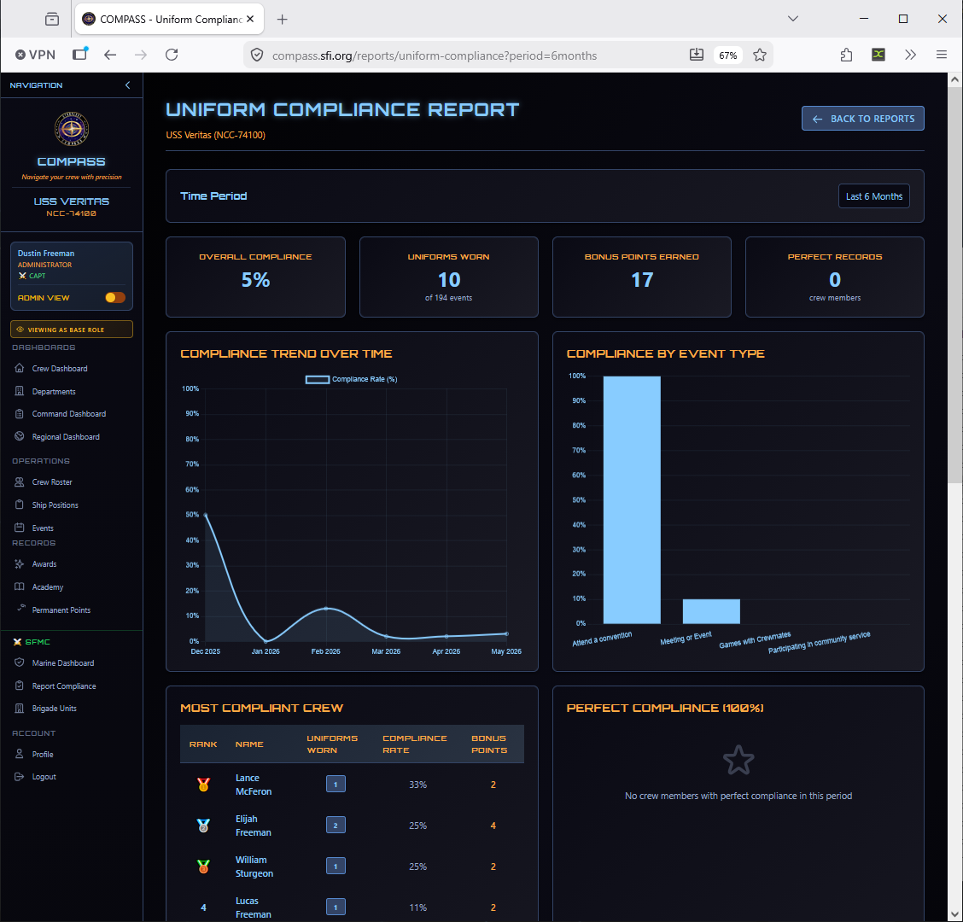Viewport: 963px width, 922px height.
Task: Open browser extensions puzzle icon
Action: click(846, 55)
